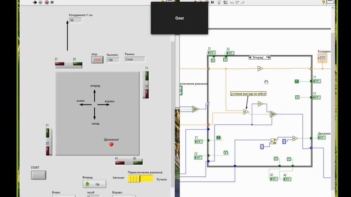Click the Numeric field showing 150
Screen dimensions: 351x197
pos(113,60)
